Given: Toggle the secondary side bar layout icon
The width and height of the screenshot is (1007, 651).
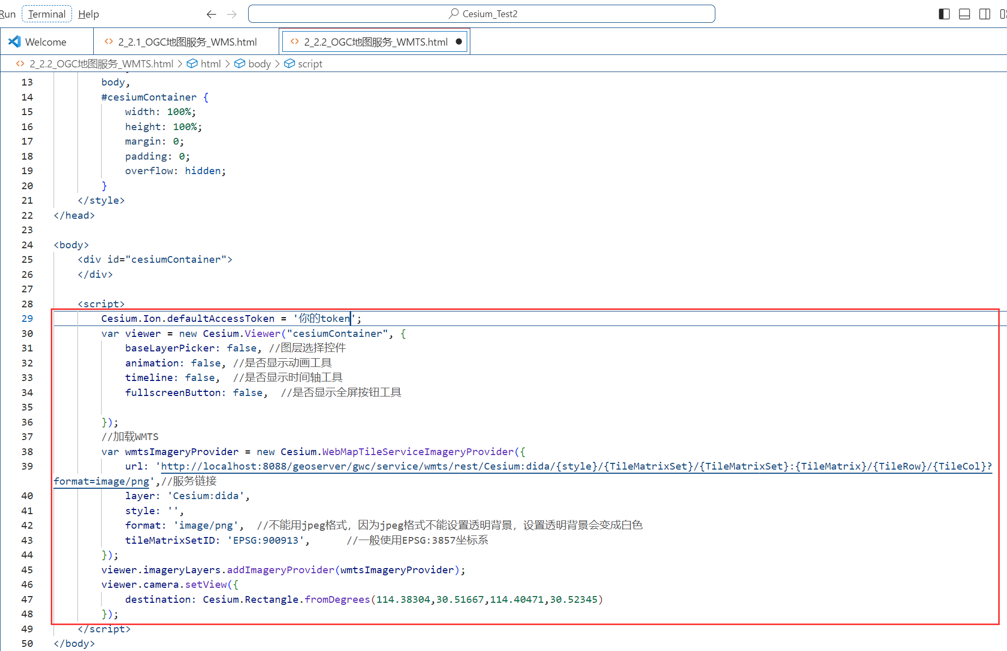Looking at the screenshot, I should [x=984, y=14].
